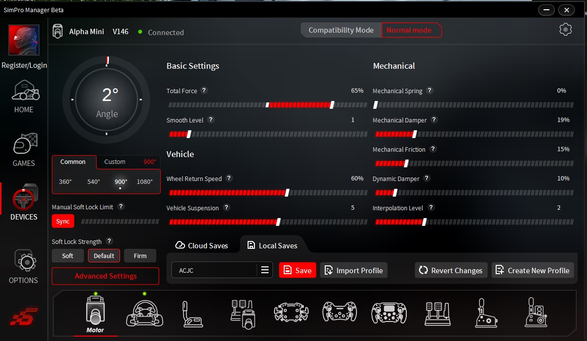Set Soft Lock Strength to Soft
The width and height of the screenshot is (587, 341).
point(68,256)
